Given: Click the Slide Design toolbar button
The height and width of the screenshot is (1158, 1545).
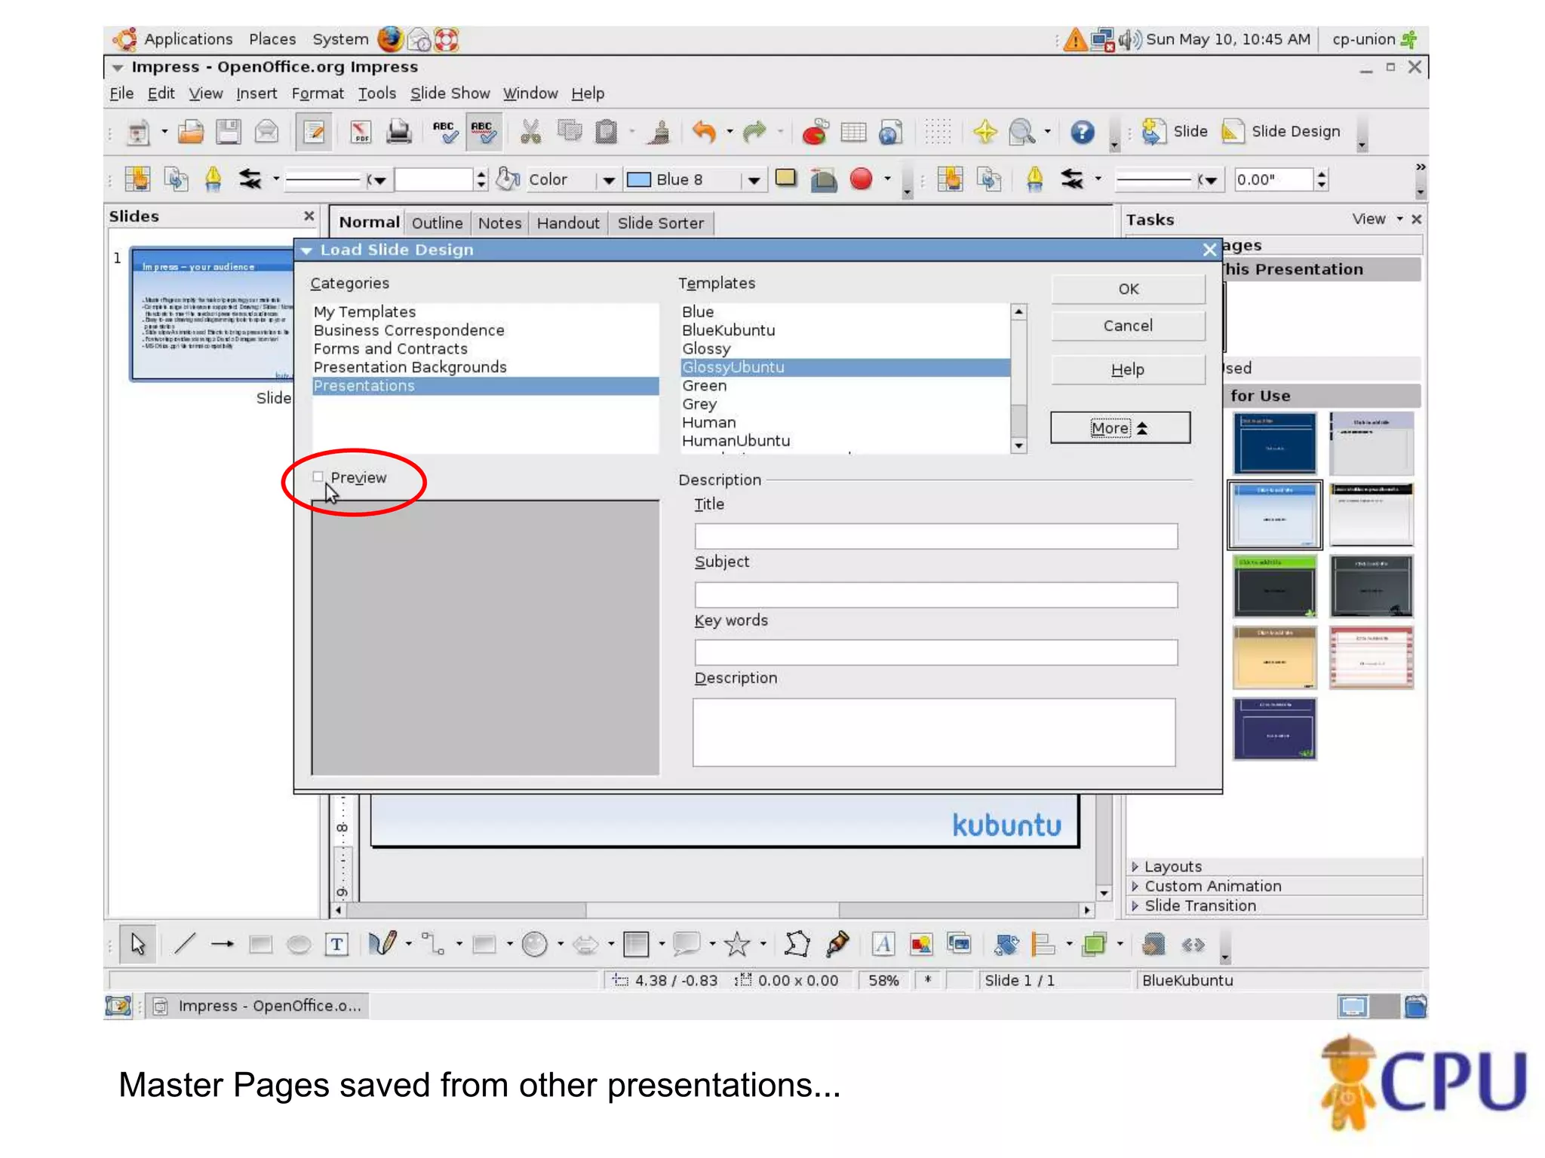Looking at the screenshot, I should click(x=1282, y=131).
